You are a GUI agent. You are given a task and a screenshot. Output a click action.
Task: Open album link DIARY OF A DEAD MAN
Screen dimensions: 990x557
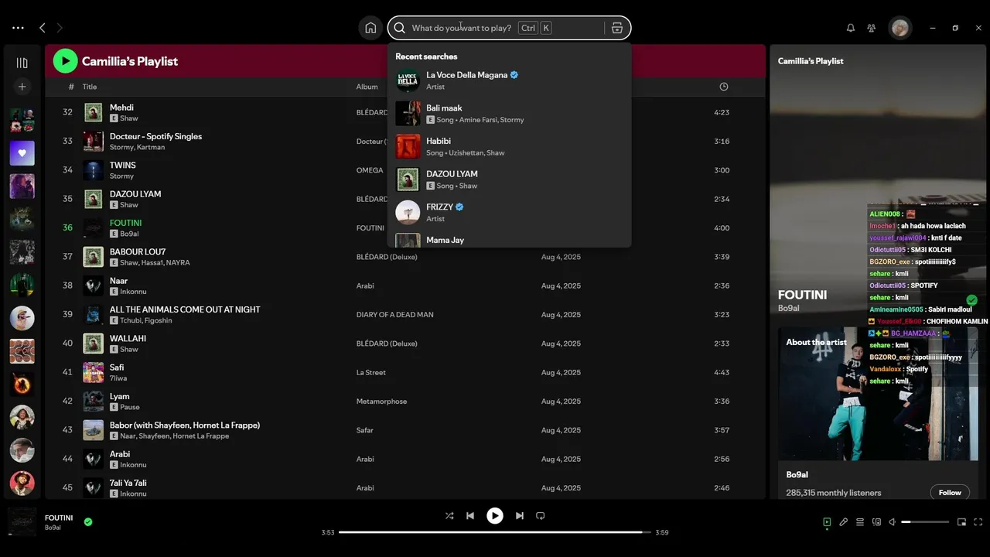coord(394,315)
